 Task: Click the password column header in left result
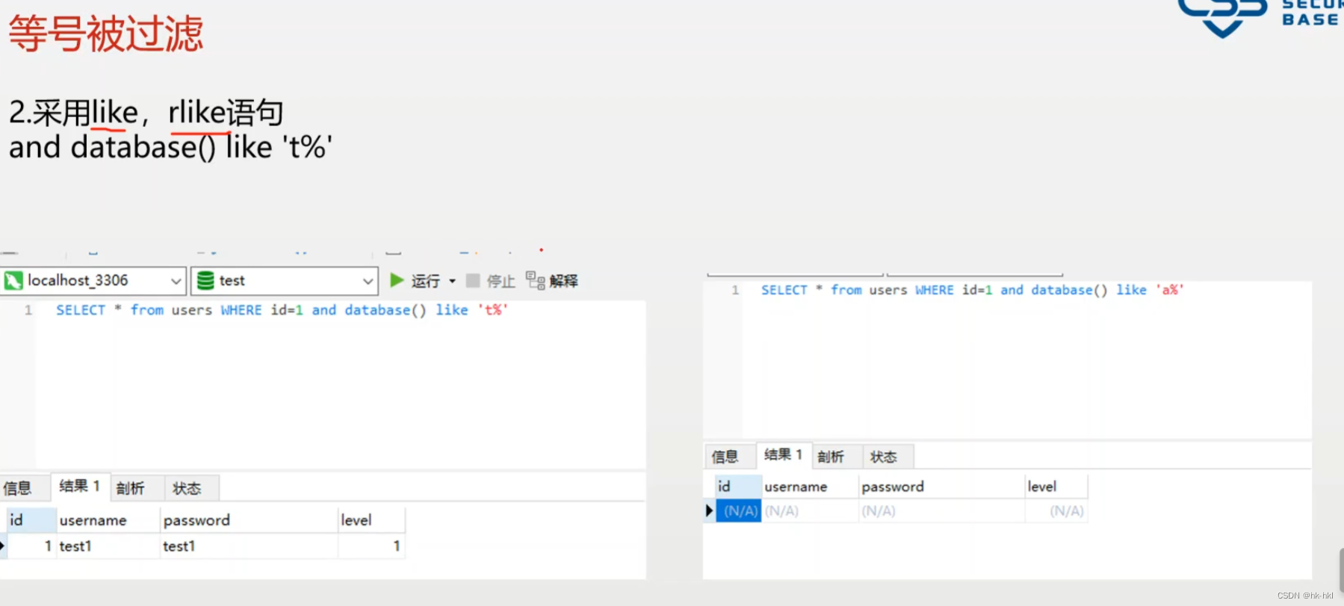(x=250, y=520)
